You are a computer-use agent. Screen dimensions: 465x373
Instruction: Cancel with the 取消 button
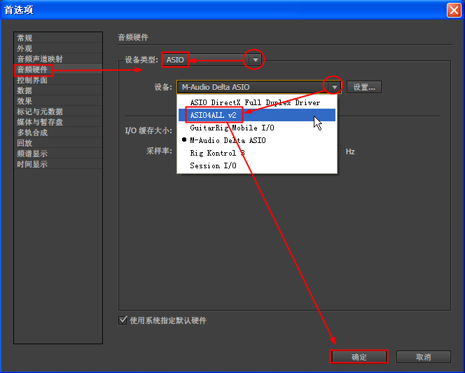click(424, 357)
